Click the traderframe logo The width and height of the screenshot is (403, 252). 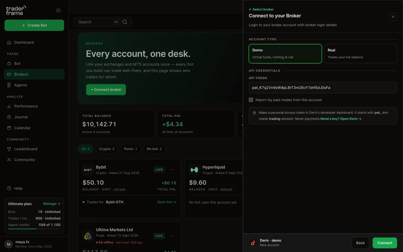click(x=15, y=10)
